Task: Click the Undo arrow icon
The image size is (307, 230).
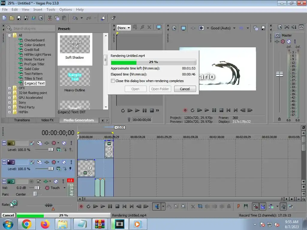Action: coord(75,18)
